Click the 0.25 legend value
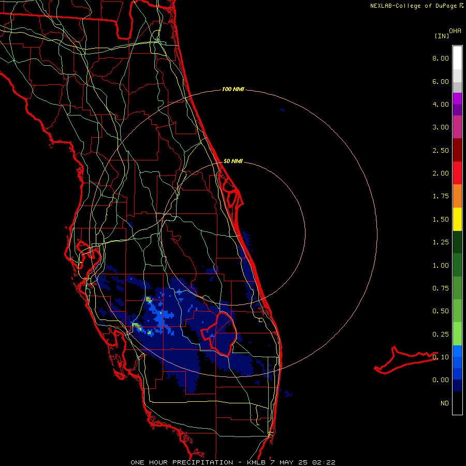466x466 pixels. point(441,334)
